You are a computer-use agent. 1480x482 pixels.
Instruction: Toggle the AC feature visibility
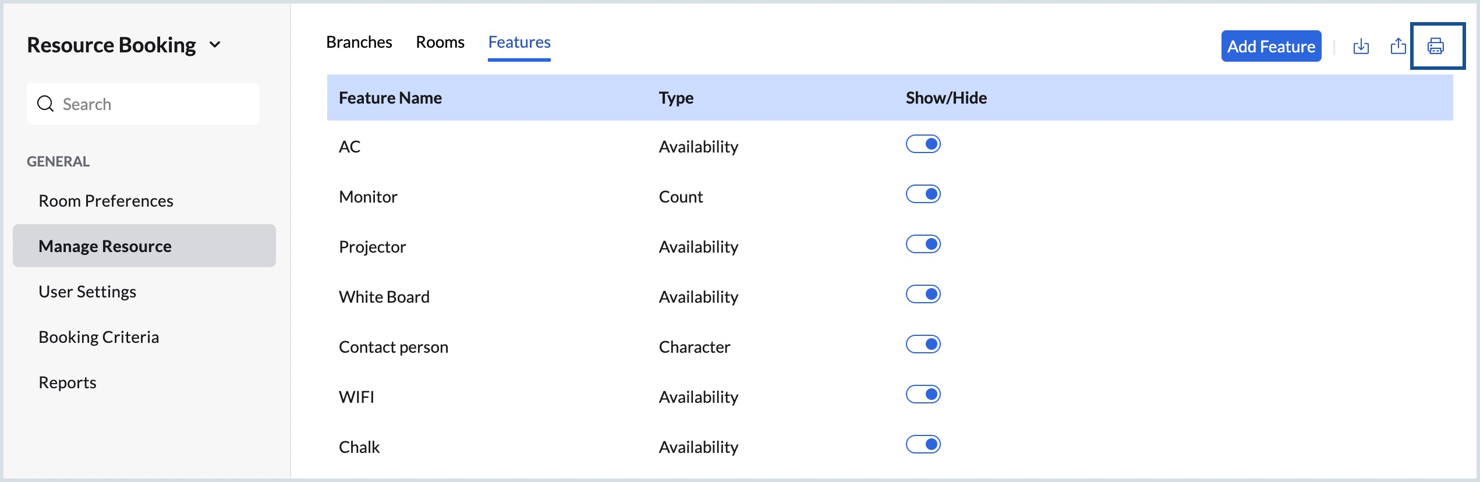[x=923, y=144]
